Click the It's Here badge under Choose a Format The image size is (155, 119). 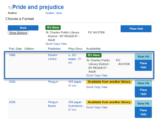point(53,28)
